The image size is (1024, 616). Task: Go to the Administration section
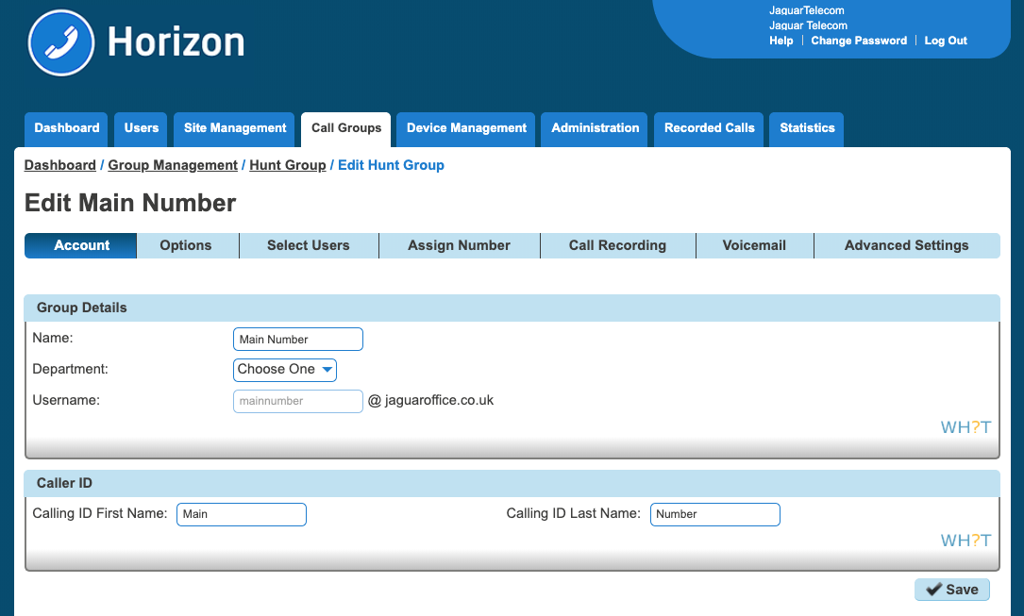(594, 128)
